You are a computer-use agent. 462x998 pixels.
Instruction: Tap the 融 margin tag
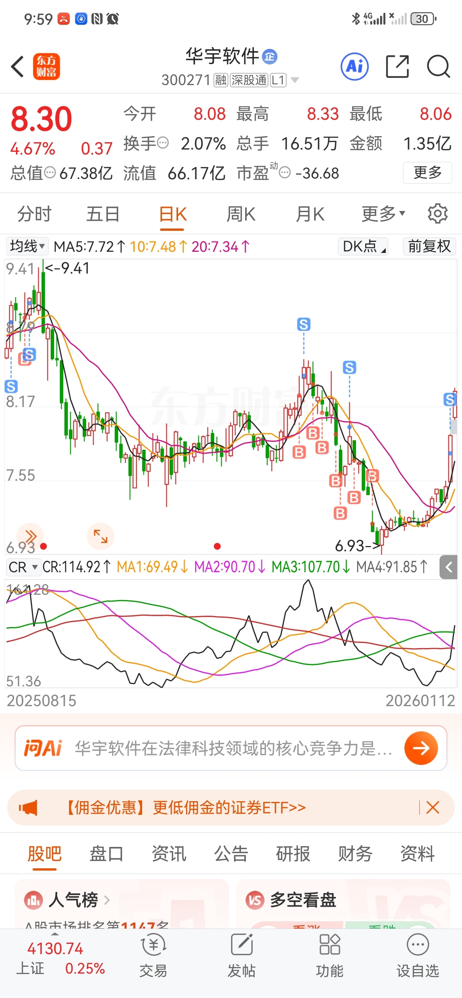[x=221, y=80]
